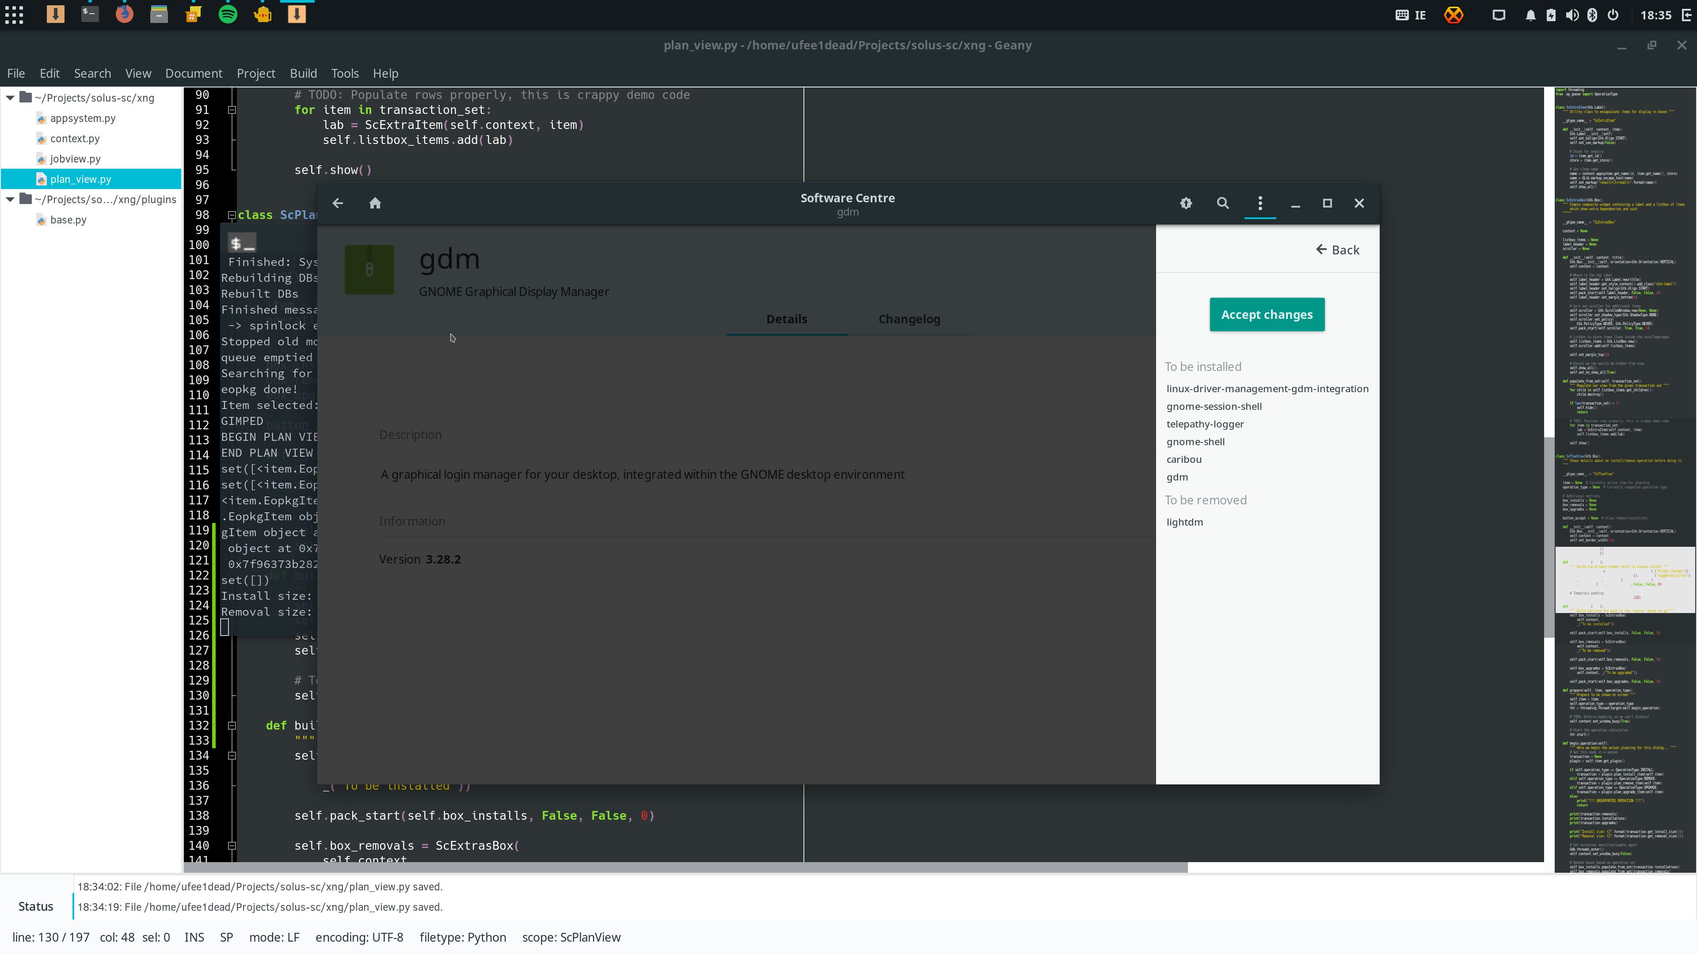Collapse the ~/Projects/solus-sc/xng folder
The image size is (1697, 954).
pos(11,98)
